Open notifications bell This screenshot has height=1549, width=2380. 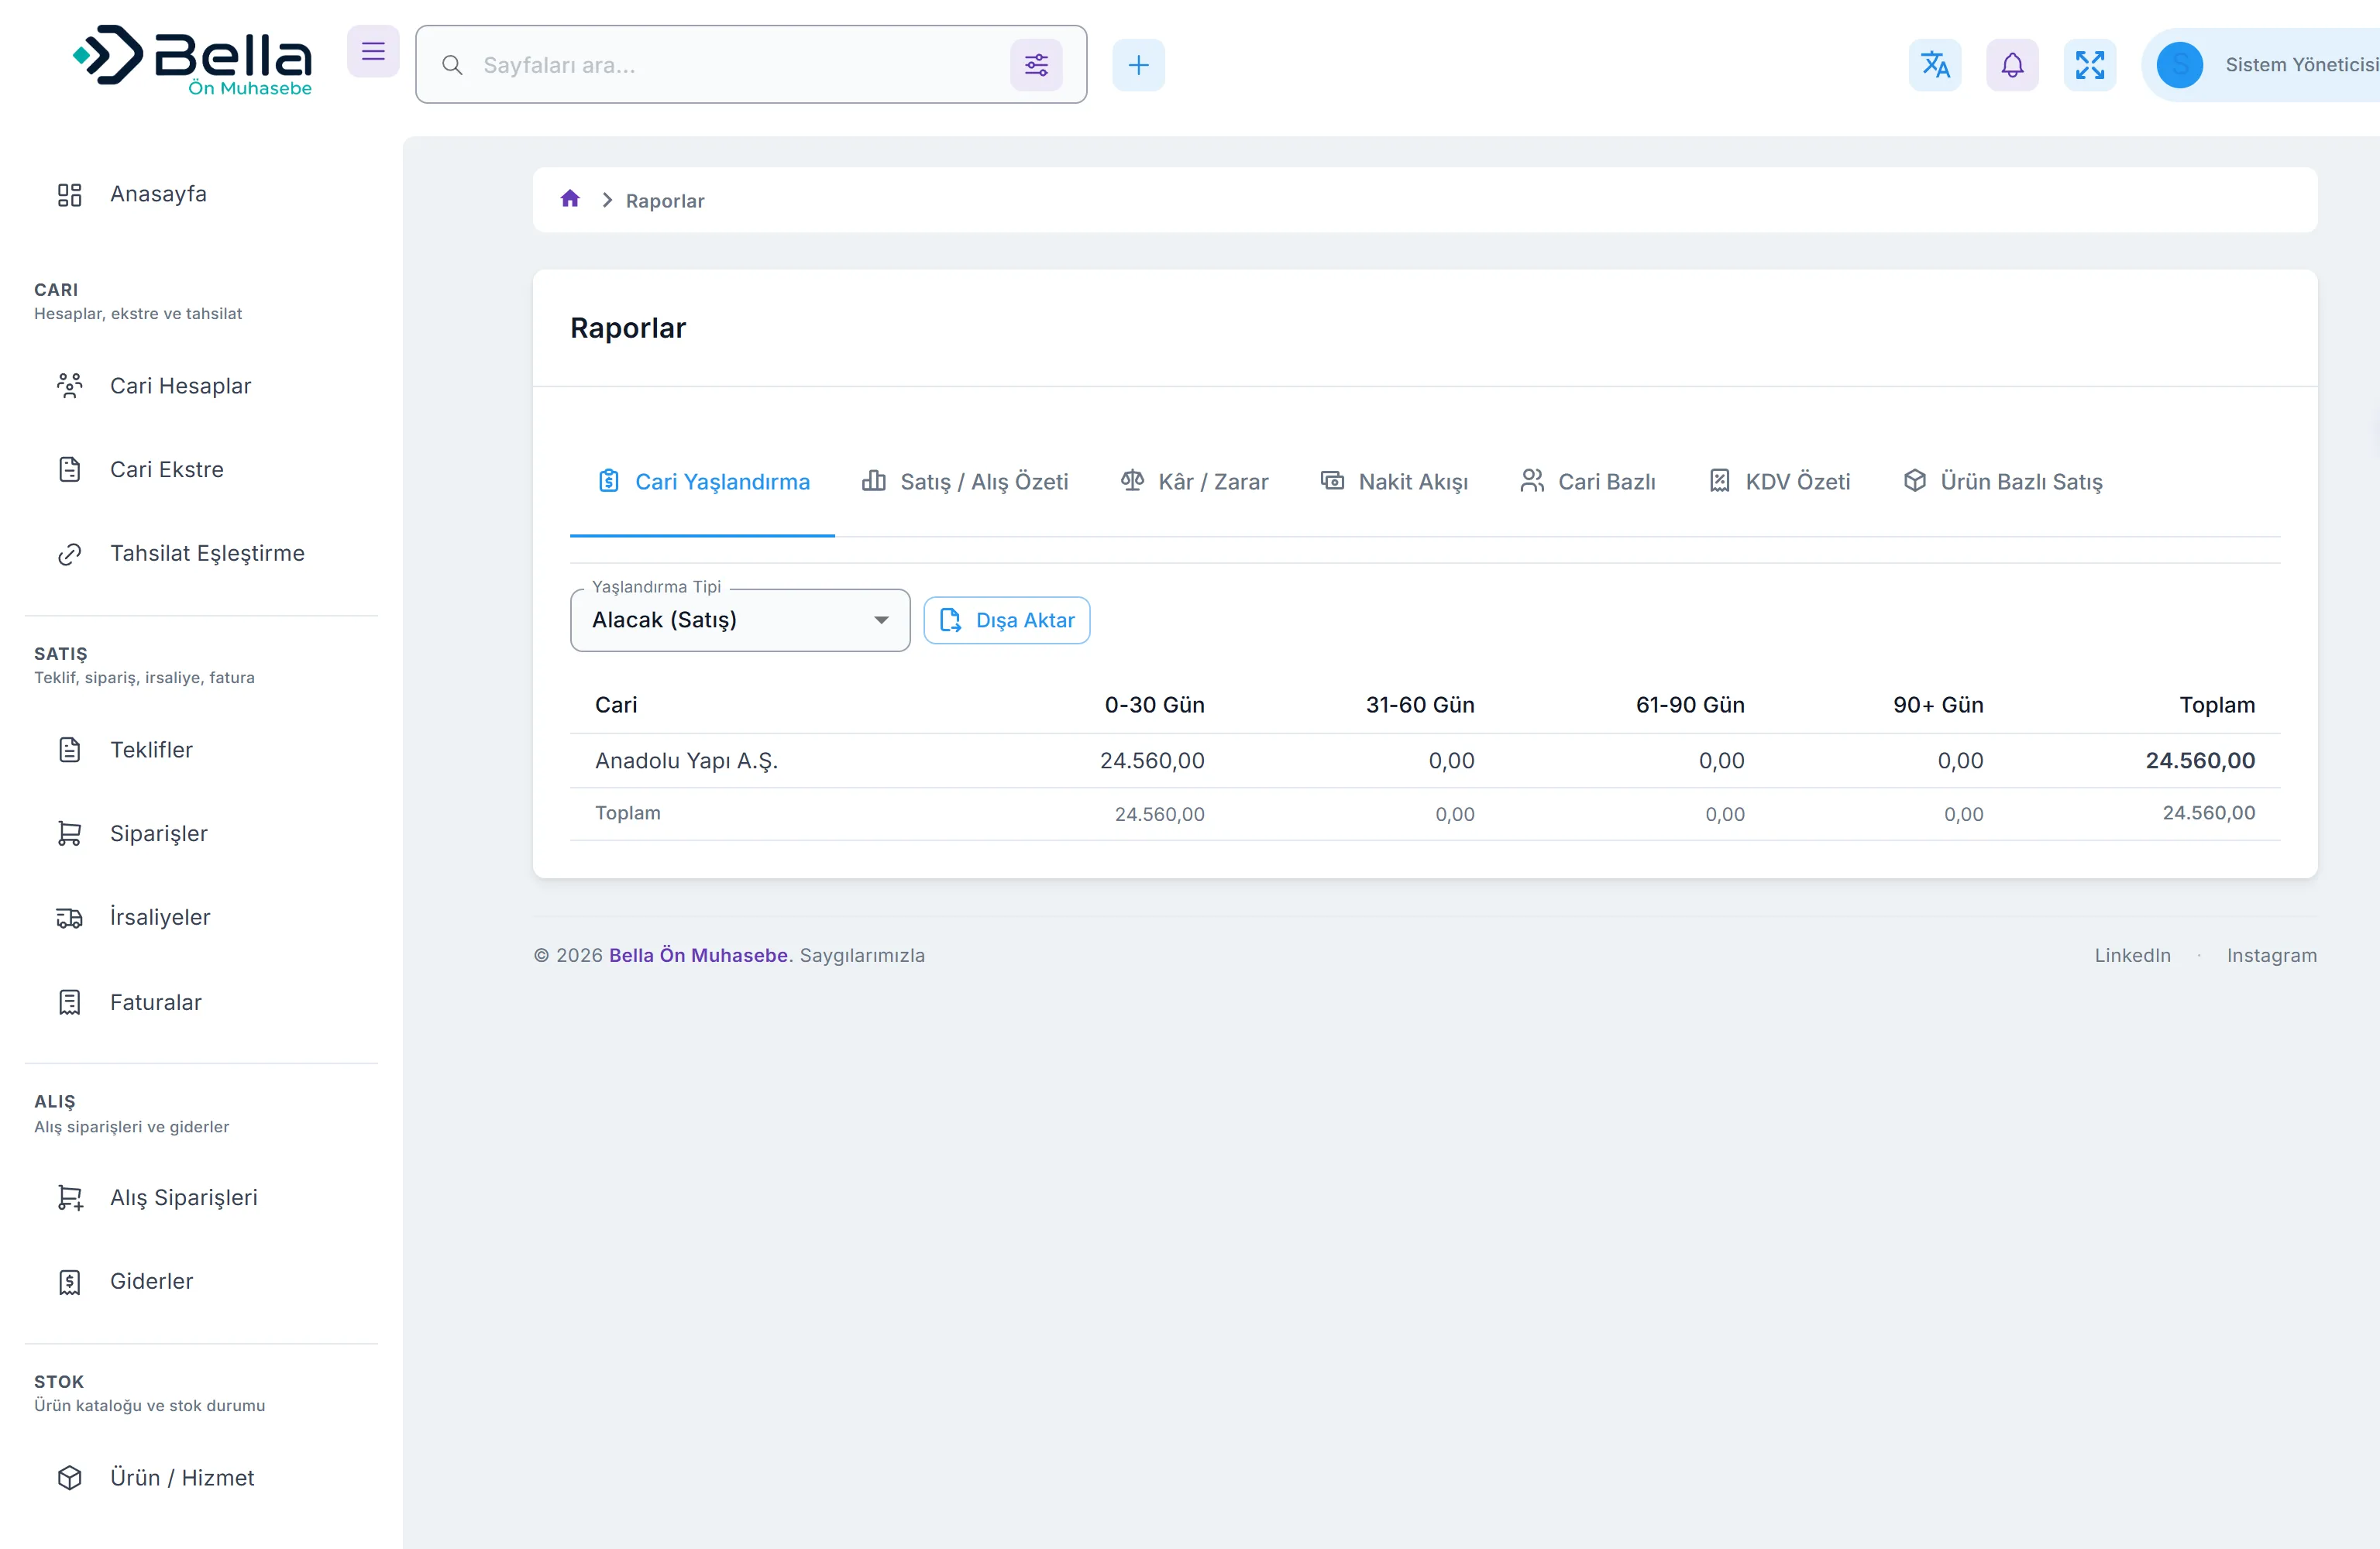click(x=2012, y=65)
